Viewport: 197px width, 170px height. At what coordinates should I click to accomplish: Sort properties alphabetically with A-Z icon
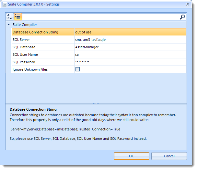coord(10,17)
